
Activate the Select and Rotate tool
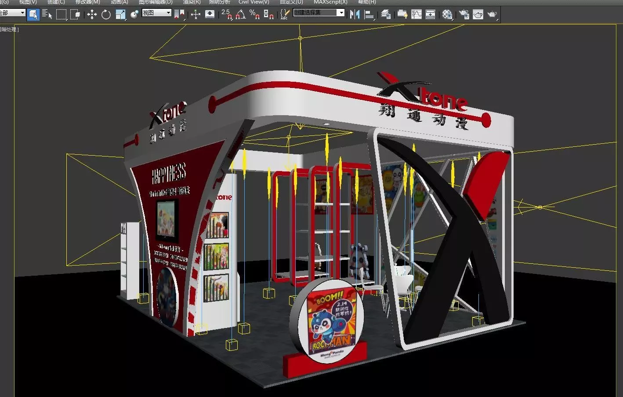[106, 15]
